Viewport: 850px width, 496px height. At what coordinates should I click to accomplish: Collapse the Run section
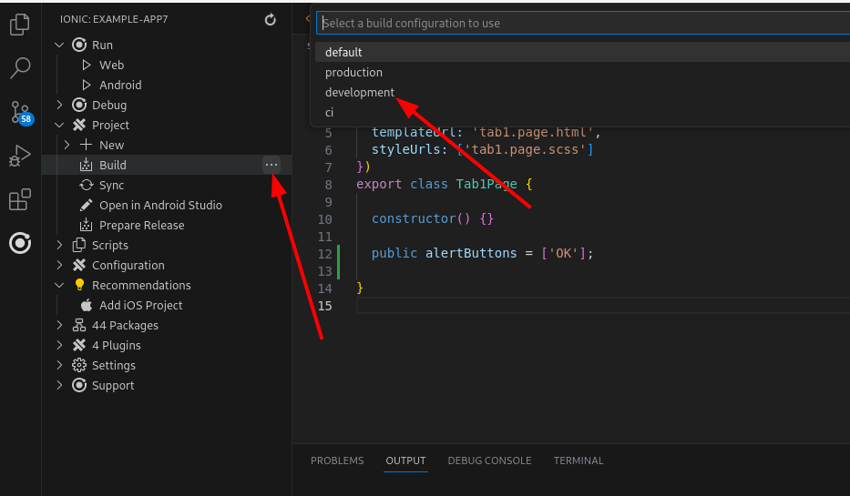60,45
